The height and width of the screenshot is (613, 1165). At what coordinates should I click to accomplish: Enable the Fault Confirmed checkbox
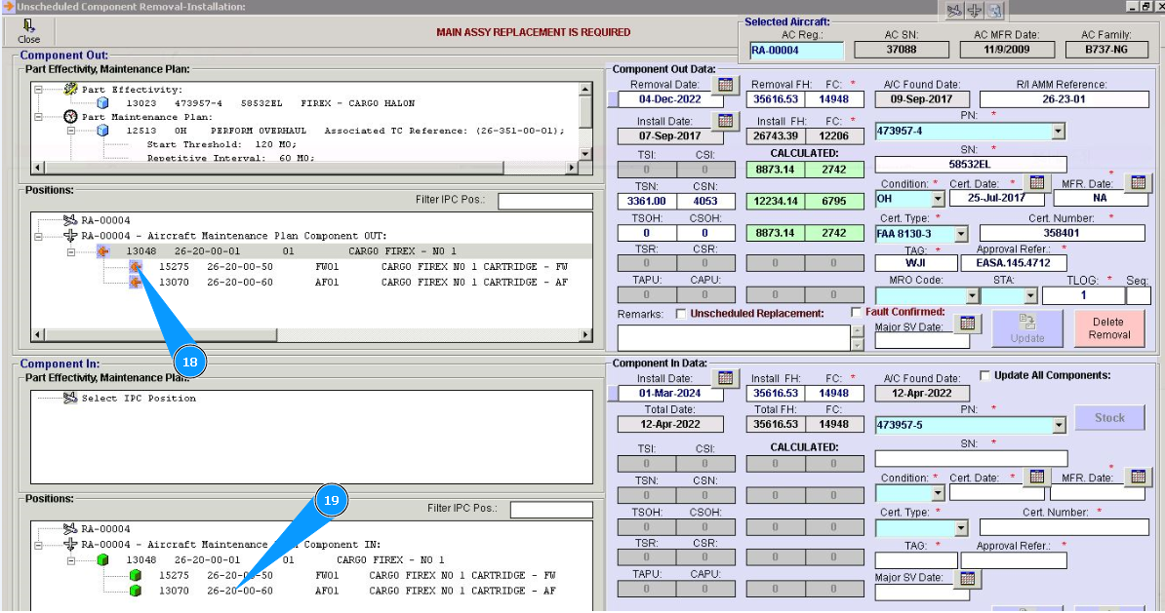click(x=857, y=312)
